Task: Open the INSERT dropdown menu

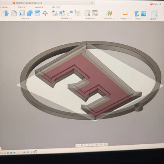Action: (x=139, y=19)
